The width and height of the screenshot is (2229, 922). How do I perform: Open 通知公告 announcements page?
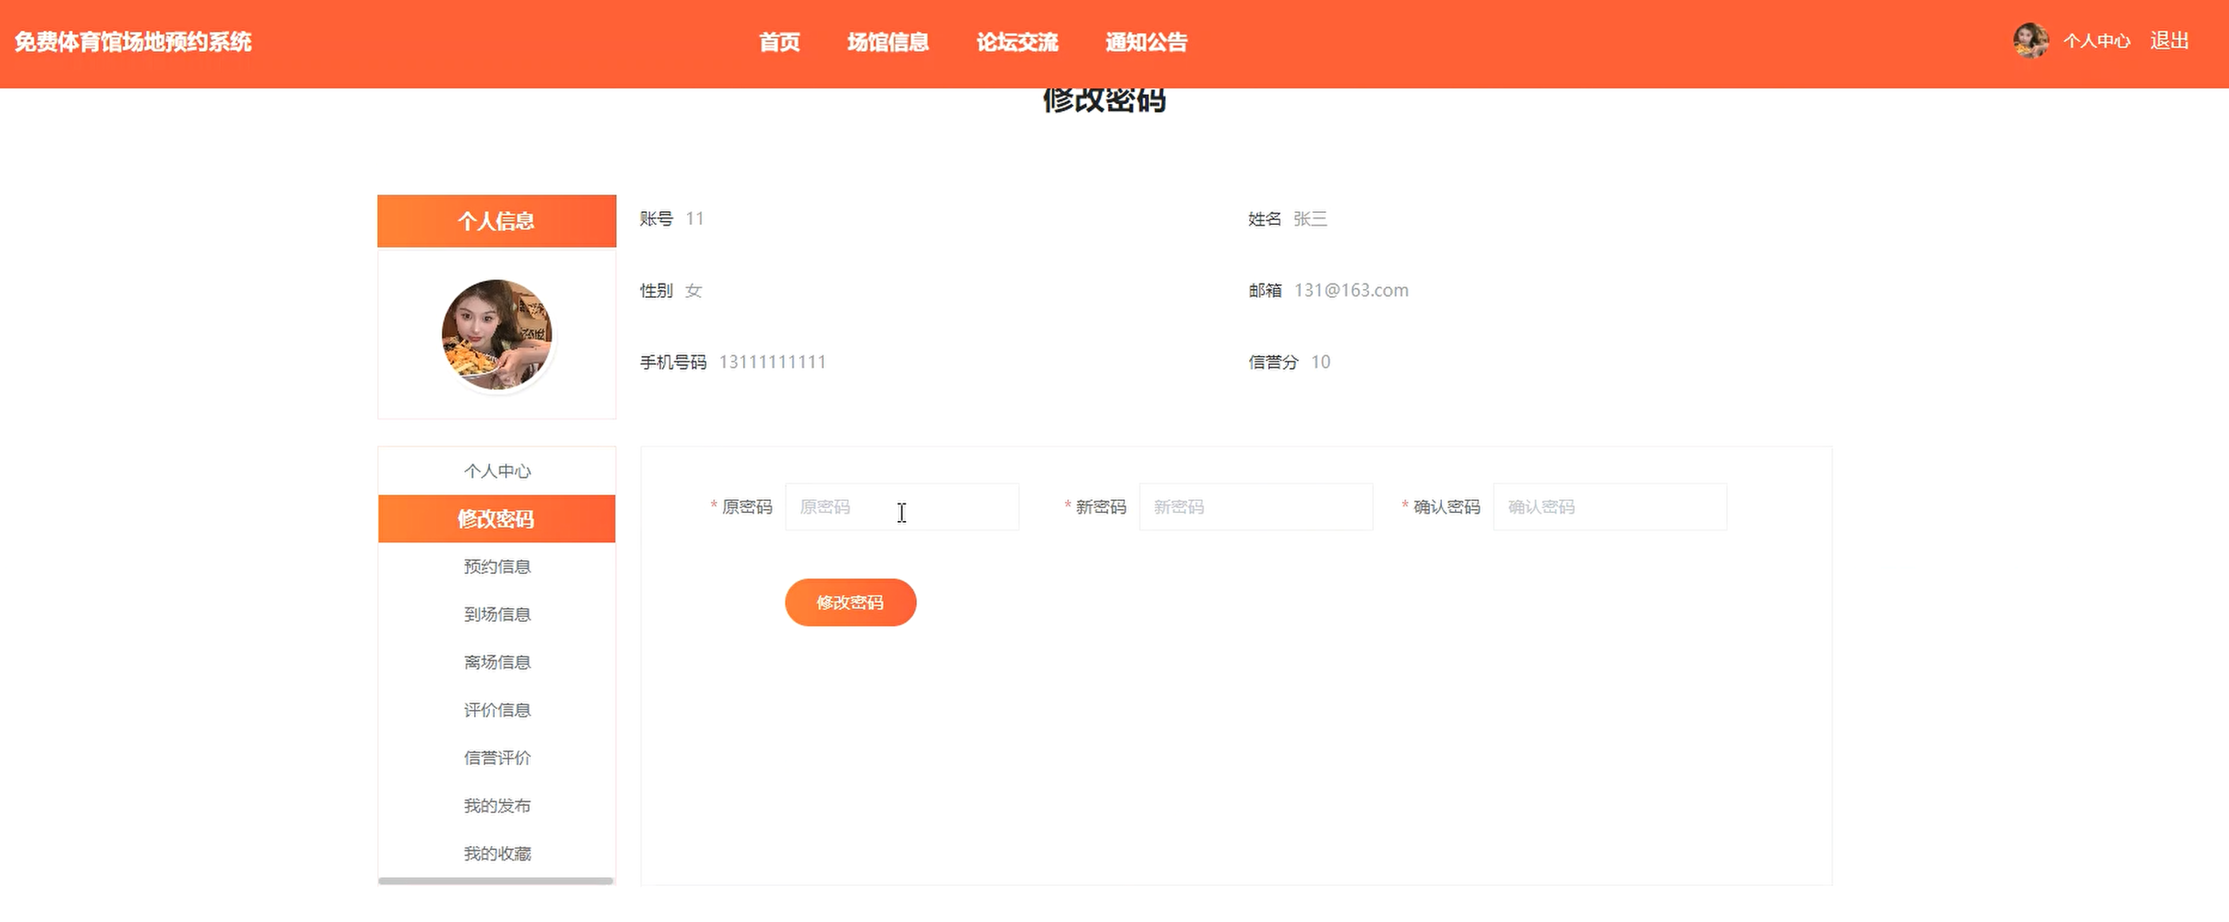[1146, 42]
